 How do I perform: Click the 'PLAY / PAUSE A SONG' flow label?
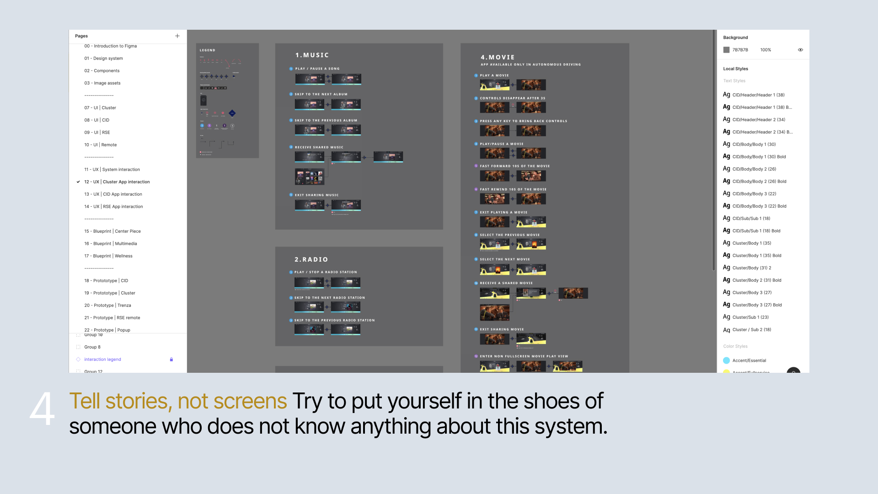[317, 69]
